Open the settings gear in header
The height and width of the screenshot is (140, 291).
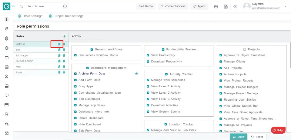[235, 6]
